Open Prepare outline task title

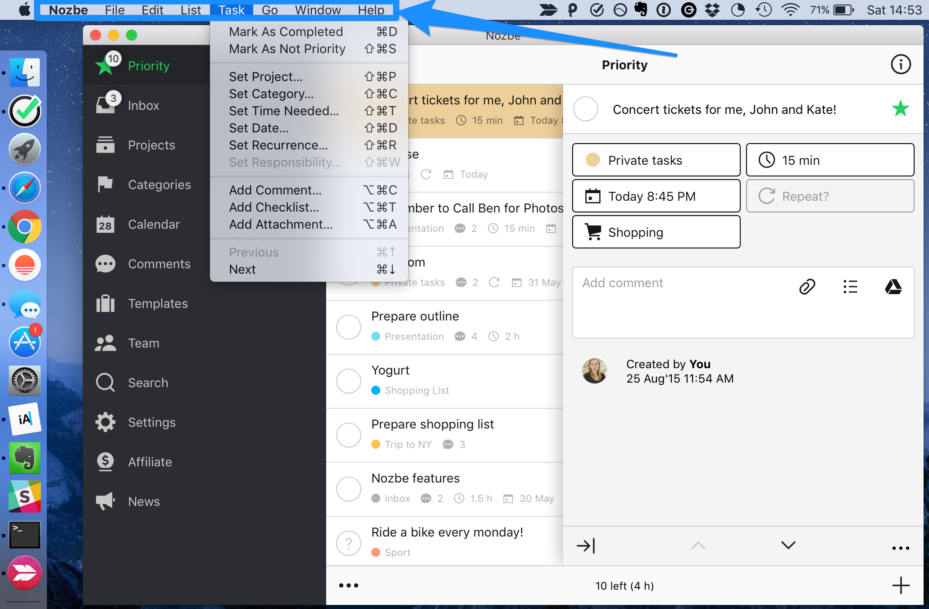pos(415,316)
